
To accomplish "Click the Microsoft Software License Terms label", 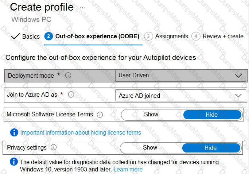I will pyautogui.click(x=50, y=115).
